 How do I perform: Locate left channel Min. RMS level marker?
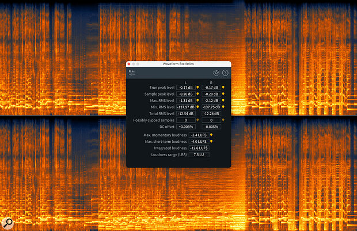pyautogui.click(x=198, y=107)
